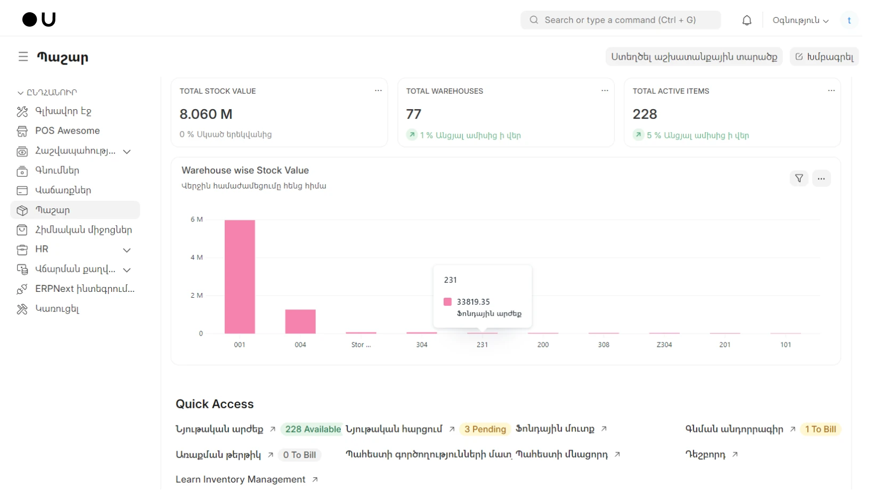Open Նյութական արժեք quick access link
This screenshot has height=498, width=874.
point(219,429)
